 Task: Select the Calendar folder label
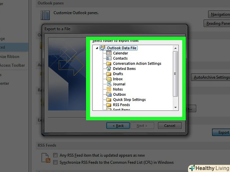point(120,53)
